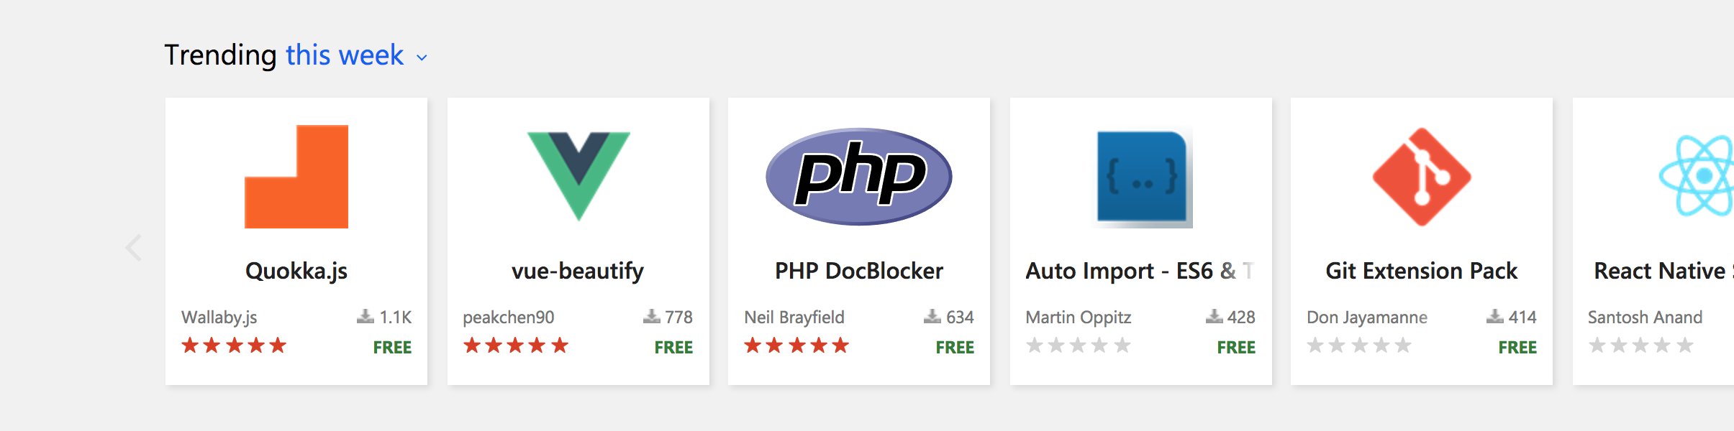Click the Auto Import blue braces icon
This screenshot has width=1734, height=431.
click(1142, 177)
